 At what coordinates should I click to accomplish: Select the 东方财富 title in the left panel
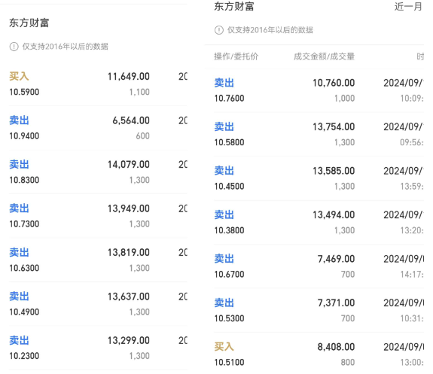[x=29, y=23]
